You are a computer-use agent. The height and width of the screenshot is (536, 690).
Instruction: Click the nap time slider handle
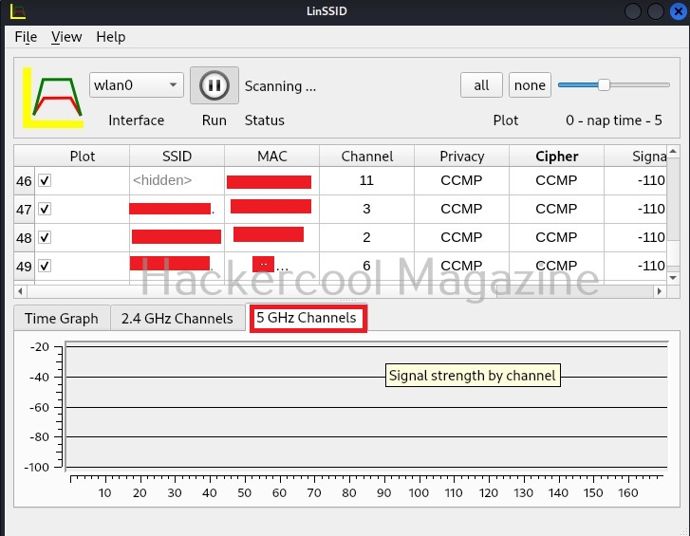(604, 84)
